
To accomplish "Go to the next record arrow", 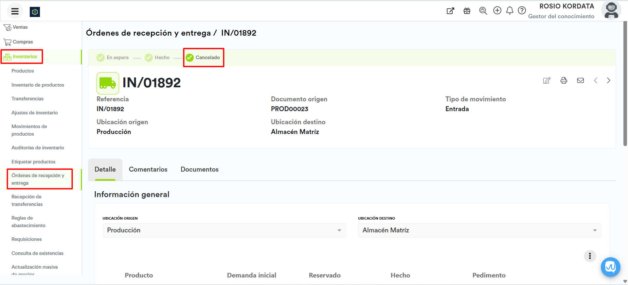I will (608, 80).
